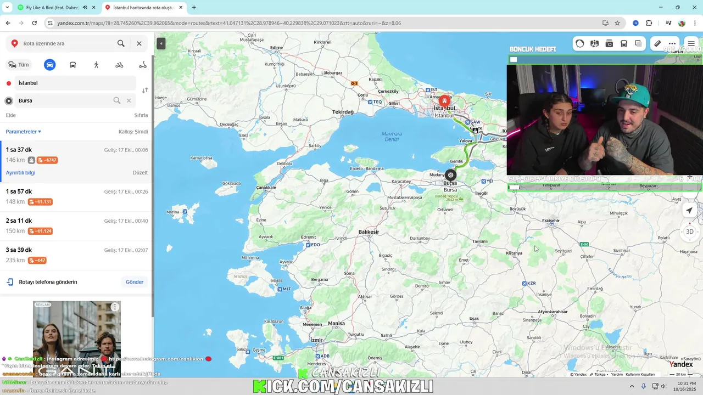Clear the Bursa destination field
The height and width of the screenshot is (395, 703).
click(x=129, y=100)
